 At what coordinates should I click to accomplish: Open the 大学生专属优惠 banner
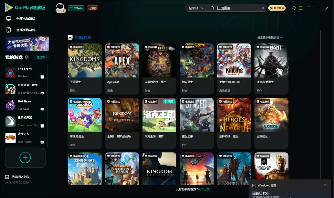[27, 43]
